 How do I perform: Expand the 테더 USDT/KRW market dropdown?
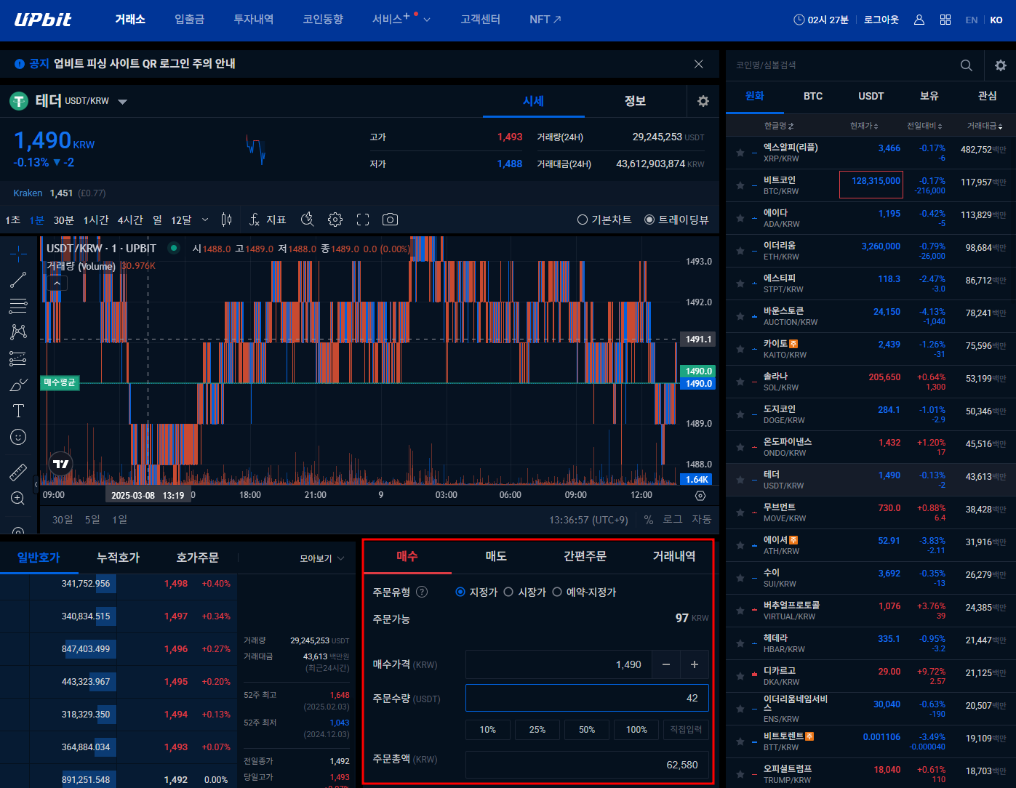point(122,102)
